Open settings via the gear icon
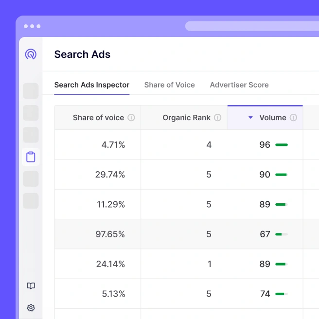This screenshot has width=319, height=319. click(31, 308)
